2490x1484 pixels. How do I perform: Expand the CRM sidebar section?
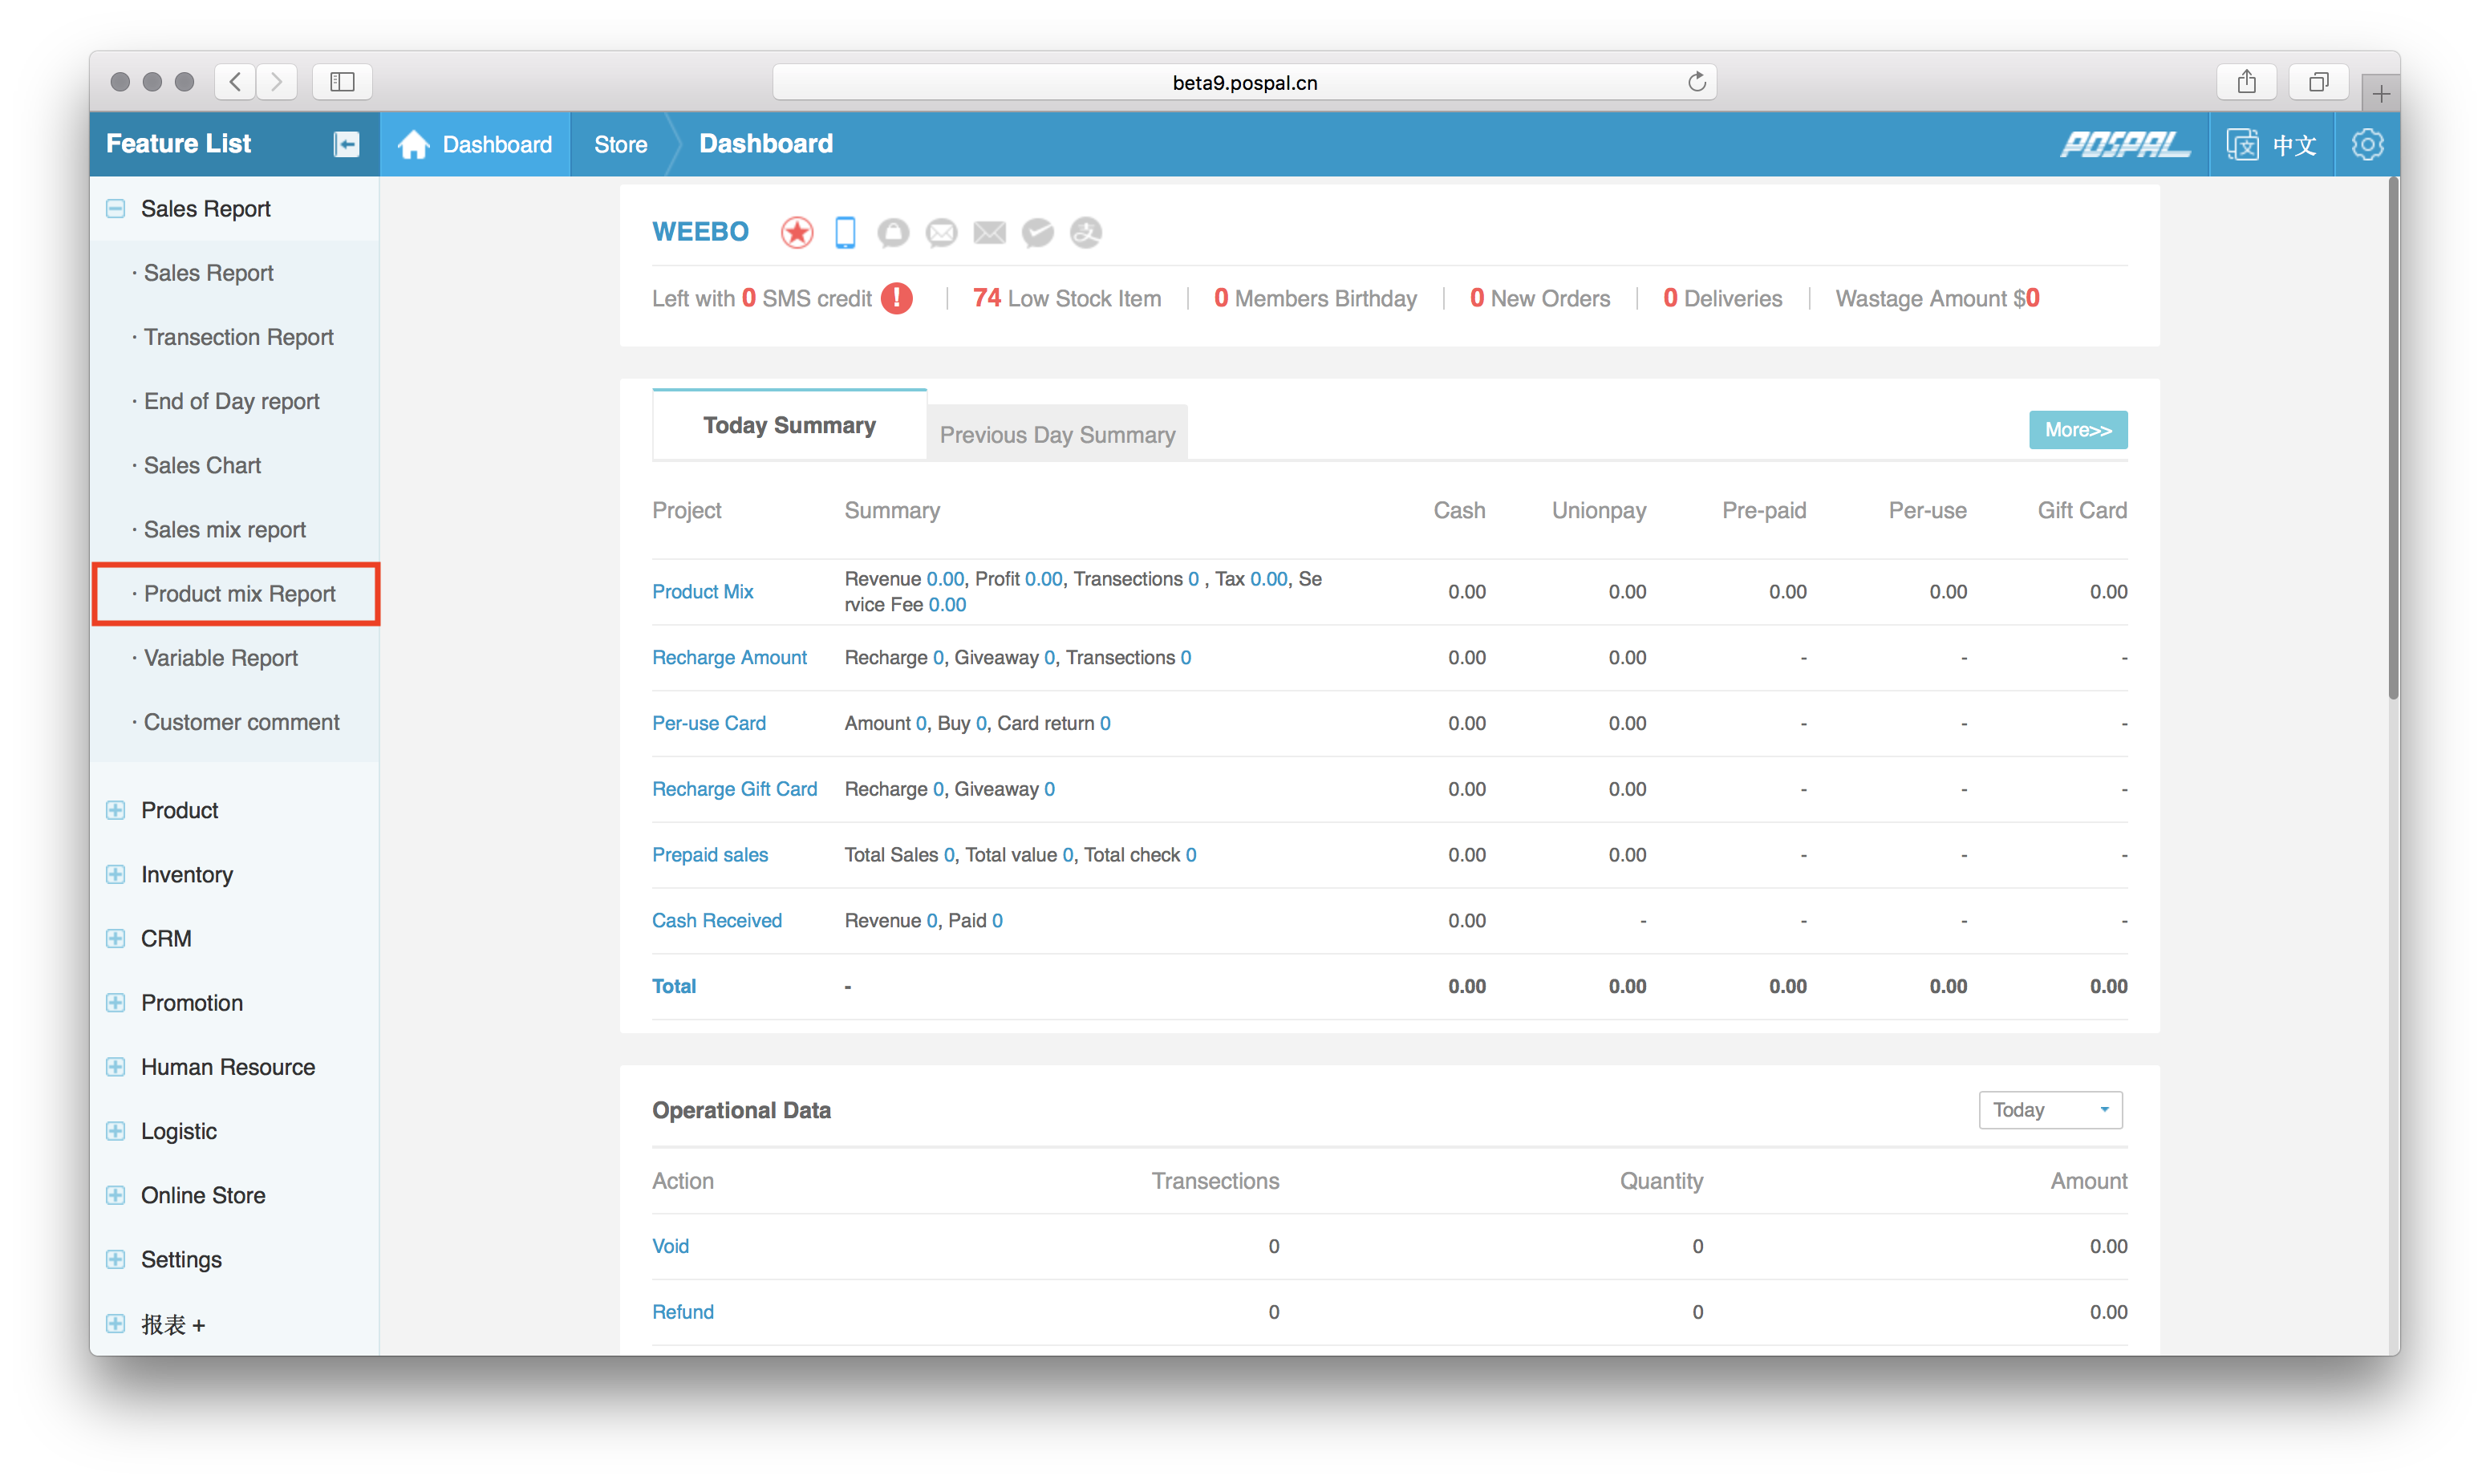coord(116,938)
